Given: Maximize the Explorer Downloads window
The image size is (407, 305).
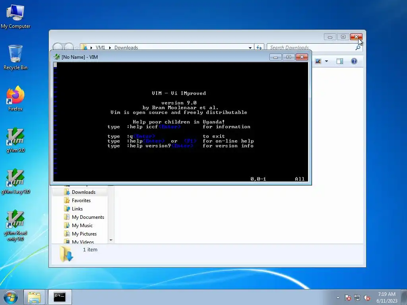Looking at the screenshot, I should 343,37.
